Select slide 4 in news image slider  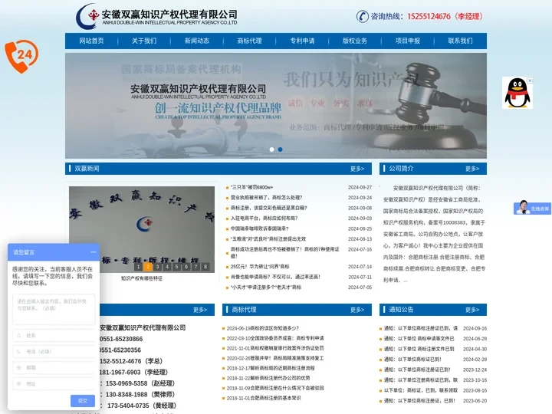[167, 267]
